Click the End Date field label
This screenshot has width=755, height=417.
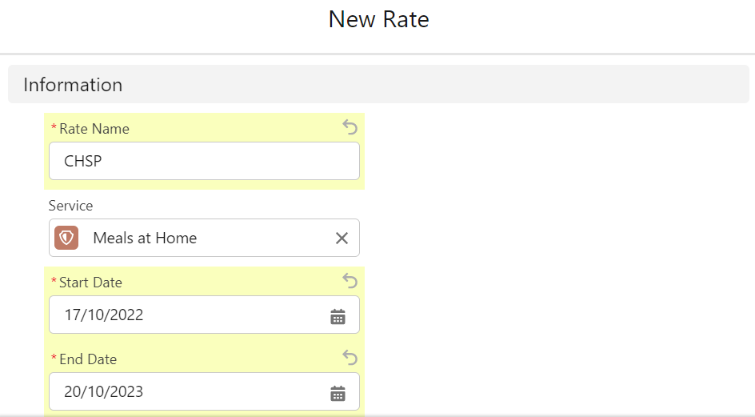click(88, 359)
